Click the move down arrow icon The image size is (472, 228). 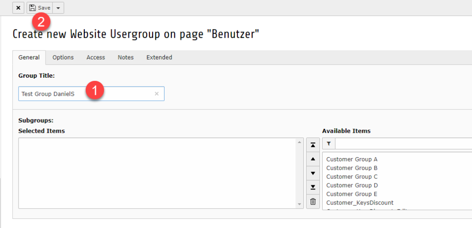click(x=313, y=173)
